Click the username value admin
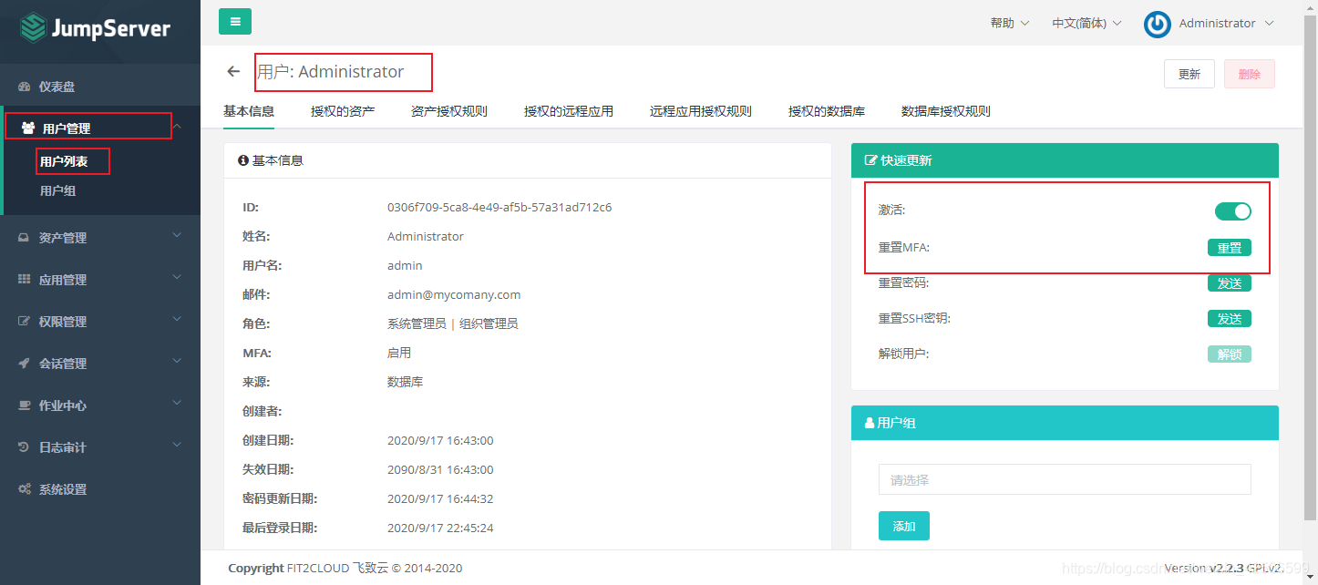Viewport: 1318px width, 585px height. [405, 266]
